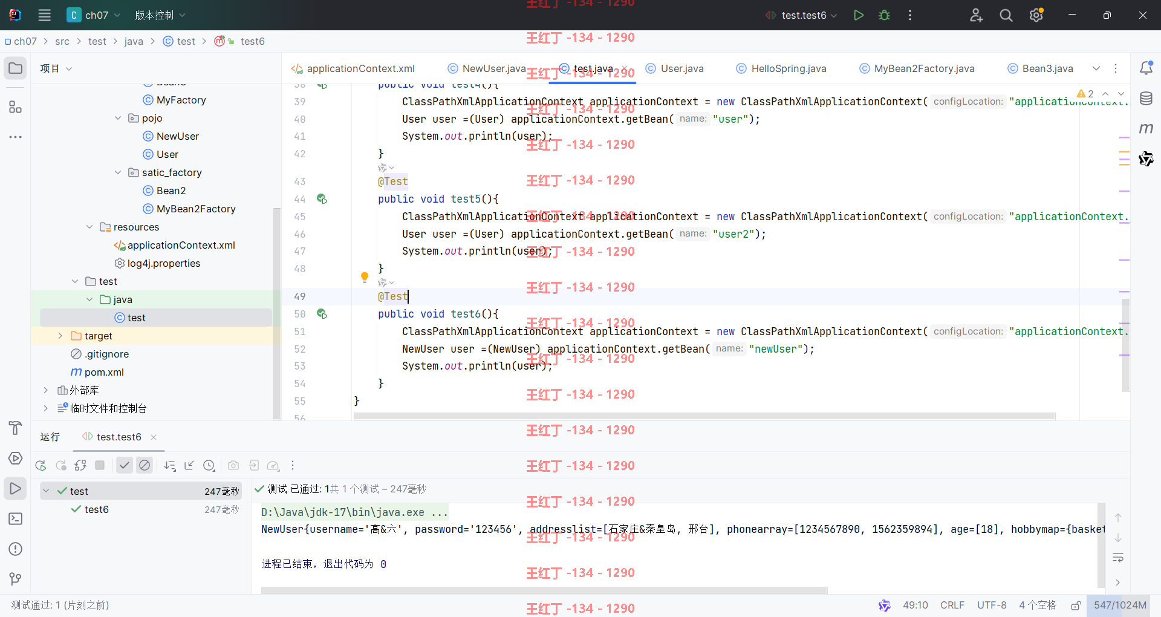Collapse the satic_factory package
This screenshot has height=617, width=1161.
point(118,172)
